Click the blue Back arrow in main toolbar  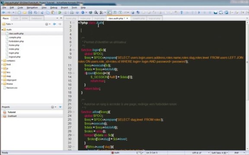(x=3, y=12)
